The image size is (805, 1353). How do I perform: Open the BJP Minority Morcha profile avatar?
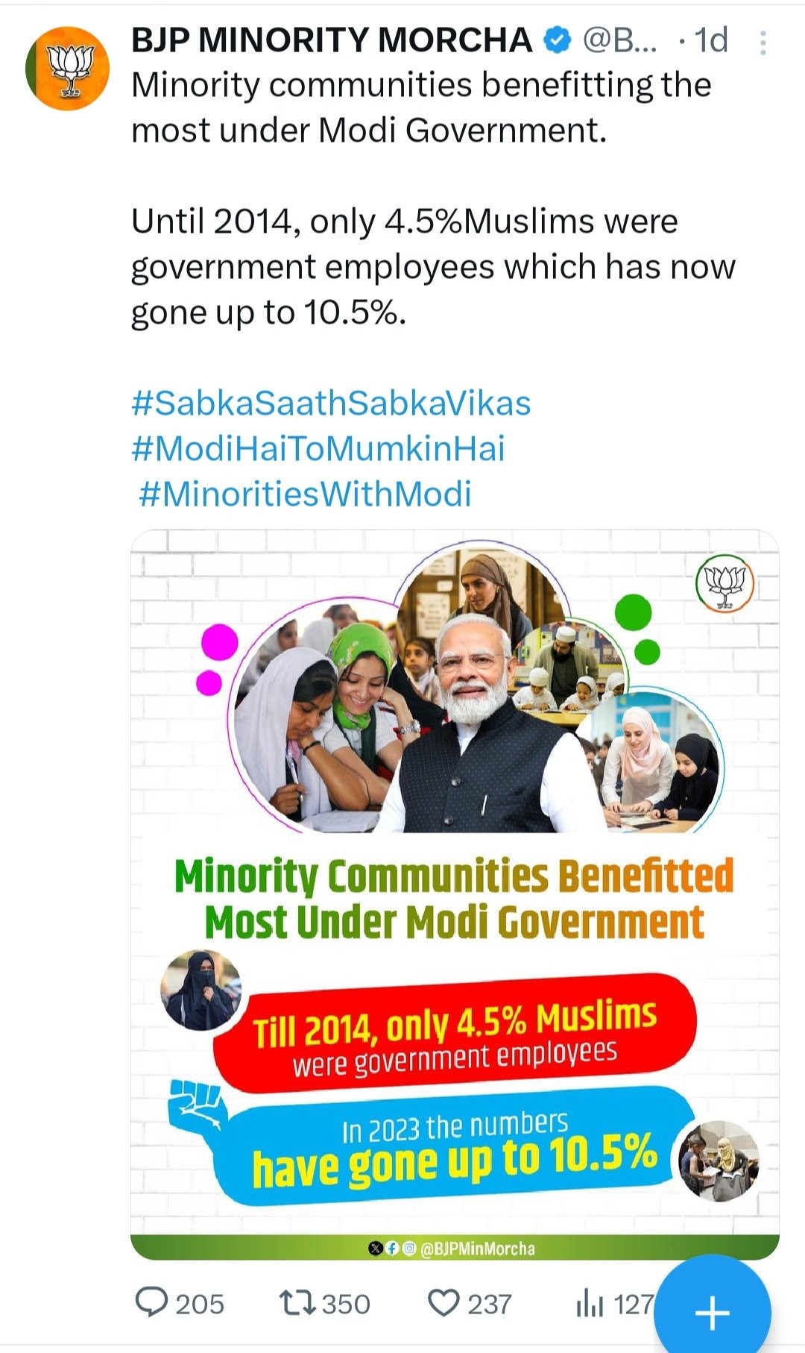(x=68, y=69)
